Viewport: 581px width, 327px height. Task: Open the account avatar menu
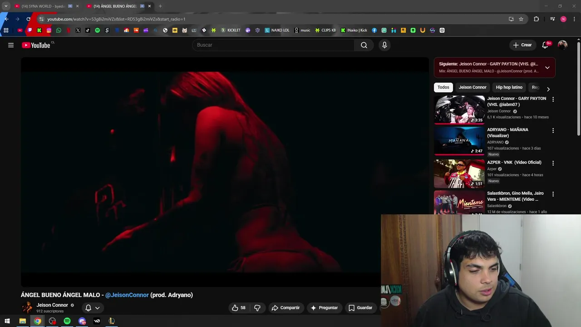562,45
